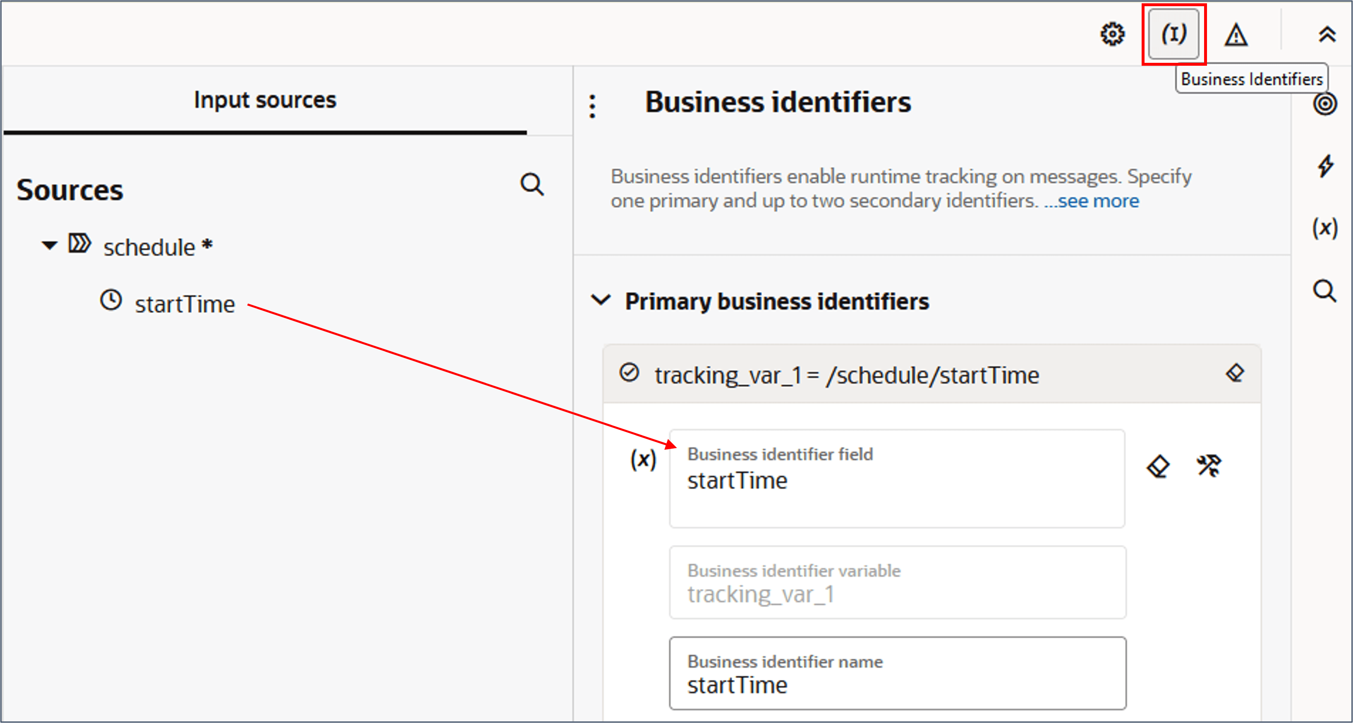Click the Business Identifiers toolbar button
The image size is (1353, 723).
1173,35
